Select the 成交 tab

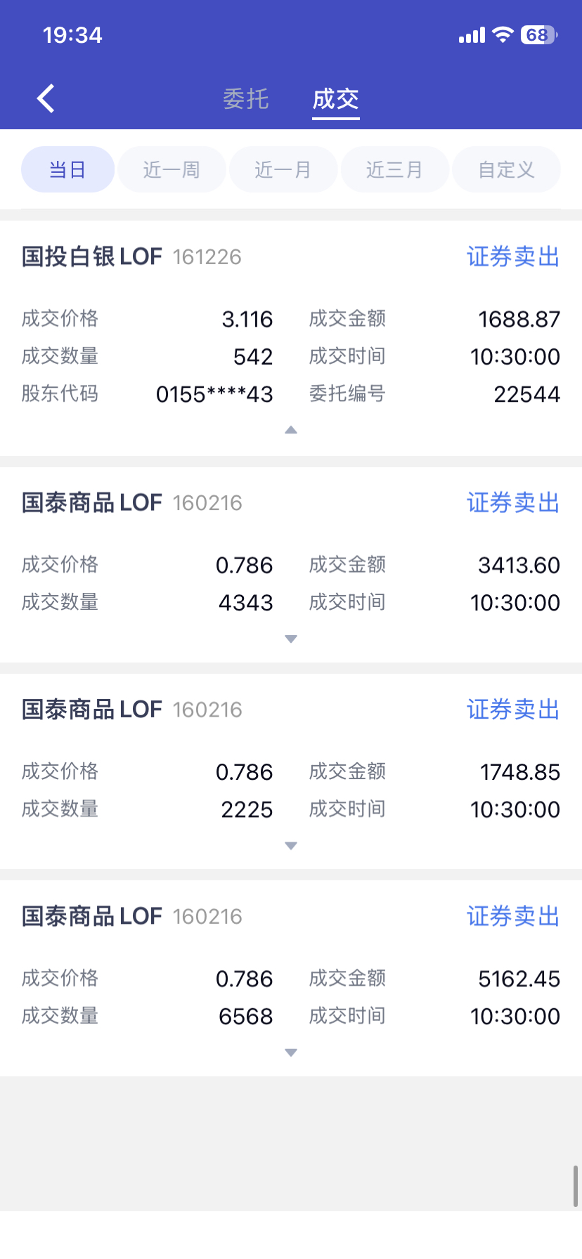pyautogui.click(x=336, y=99)
